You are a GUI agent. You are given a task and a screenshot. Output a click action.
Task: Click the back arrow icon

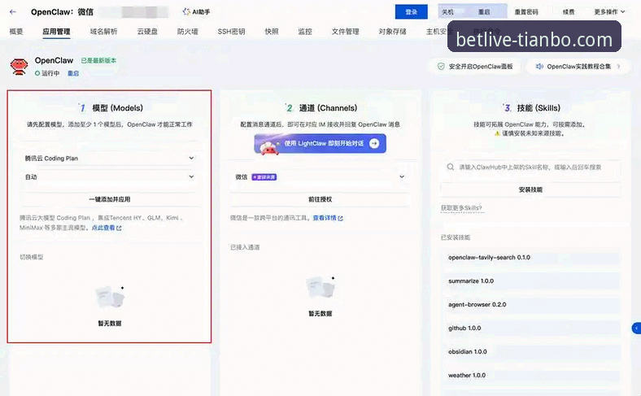pos(13,12)
